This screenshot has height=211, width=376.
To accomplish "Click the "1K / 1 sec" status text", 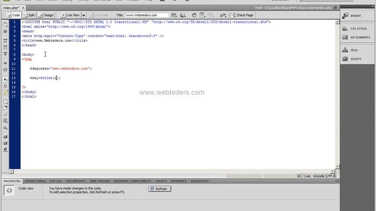I will click(304, 176).
